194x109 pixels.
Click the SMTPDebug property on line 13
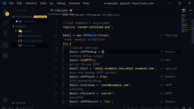(89, 52)
